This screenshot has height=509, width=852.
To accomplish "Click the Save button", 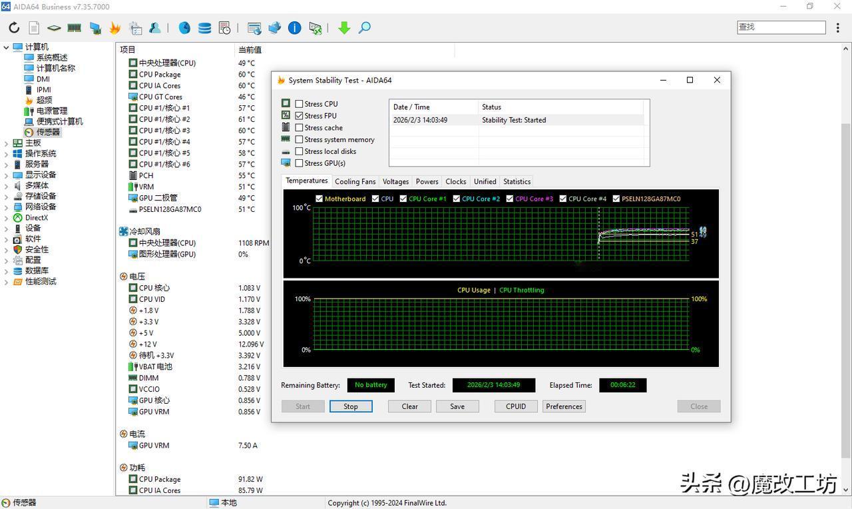I will 457,406.
